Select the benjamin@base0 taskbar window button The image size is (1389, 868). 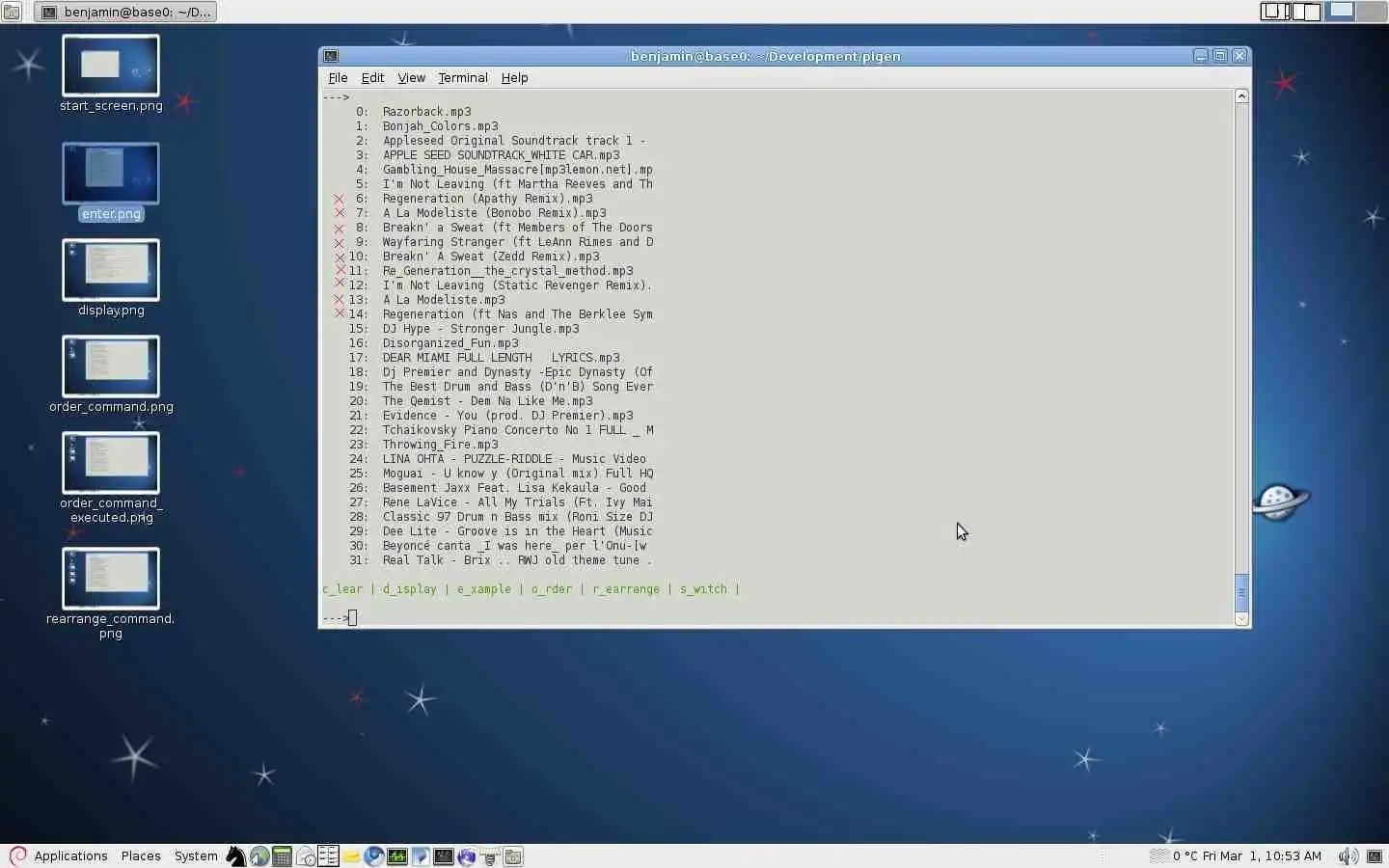coord(125,12)
